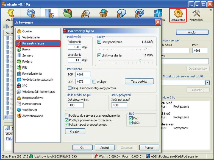Click download limit slider handle
This screenshot has height=160, width=214.
point(146,47)
